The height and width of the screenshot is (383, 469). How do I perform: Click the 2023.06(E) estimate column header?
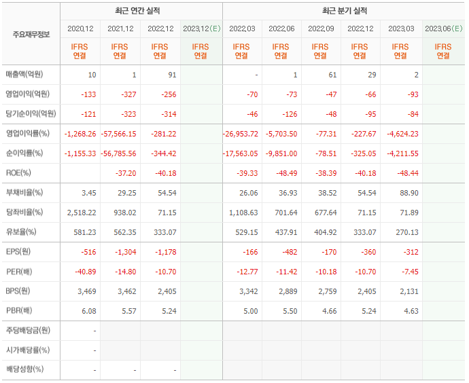(444, 29)
